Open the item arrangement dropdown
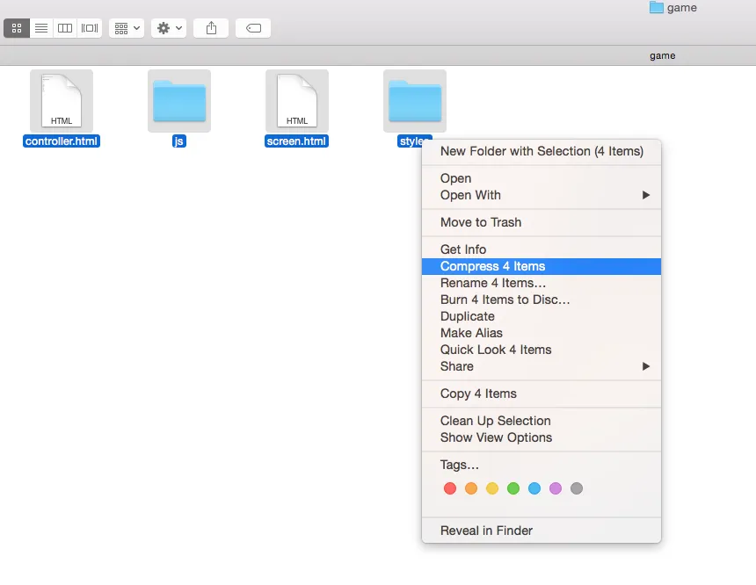 127,28
